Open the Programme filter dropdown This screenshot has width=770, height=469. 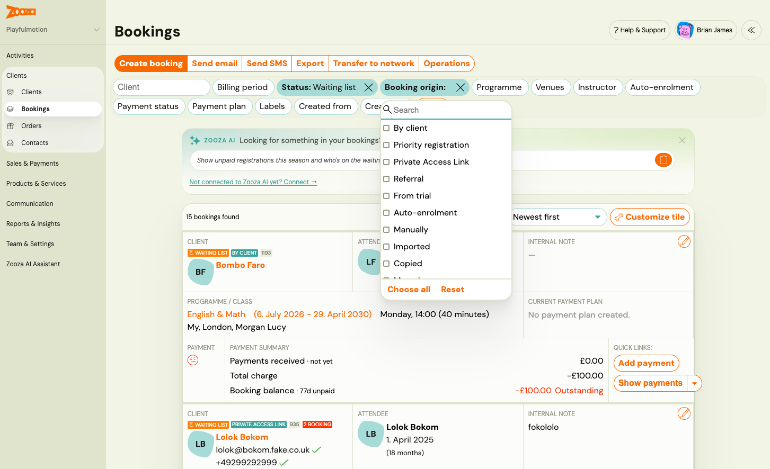[x=499, y=87]
